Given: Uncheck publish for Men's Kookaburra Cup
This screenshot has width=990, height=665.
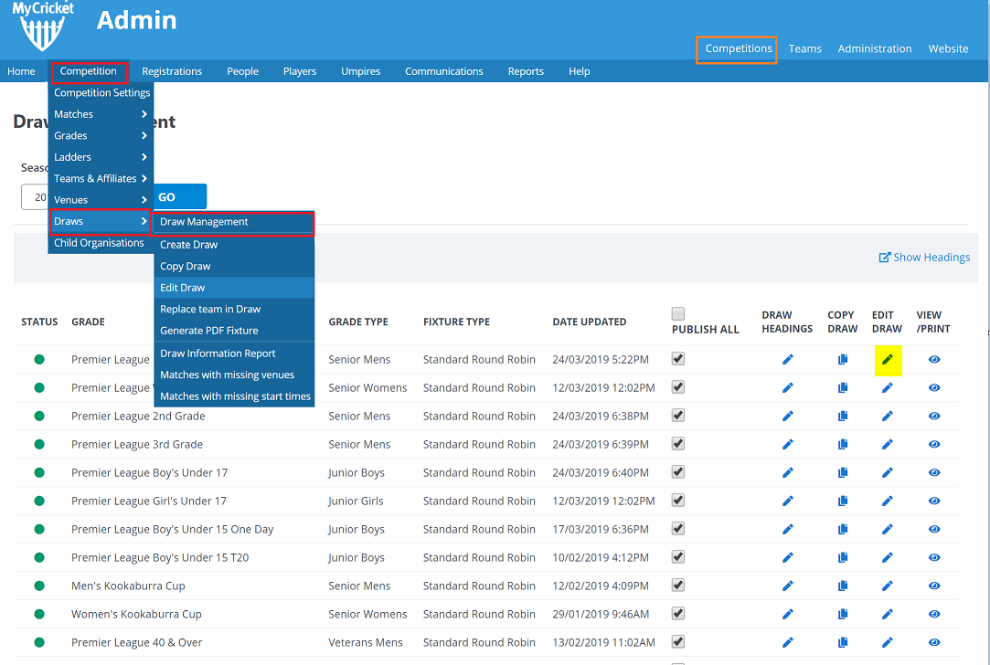Looking at the screenshot, I should click(678, 586).
